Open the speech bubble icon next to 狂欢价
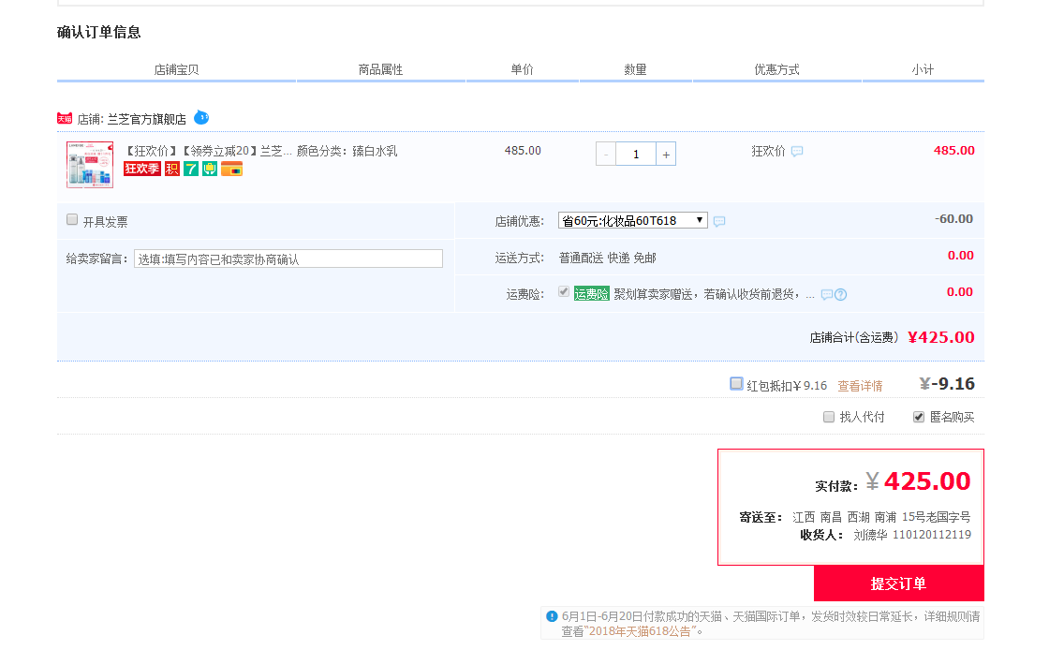This screenshot has width=1049, height=650. [797, 151]
